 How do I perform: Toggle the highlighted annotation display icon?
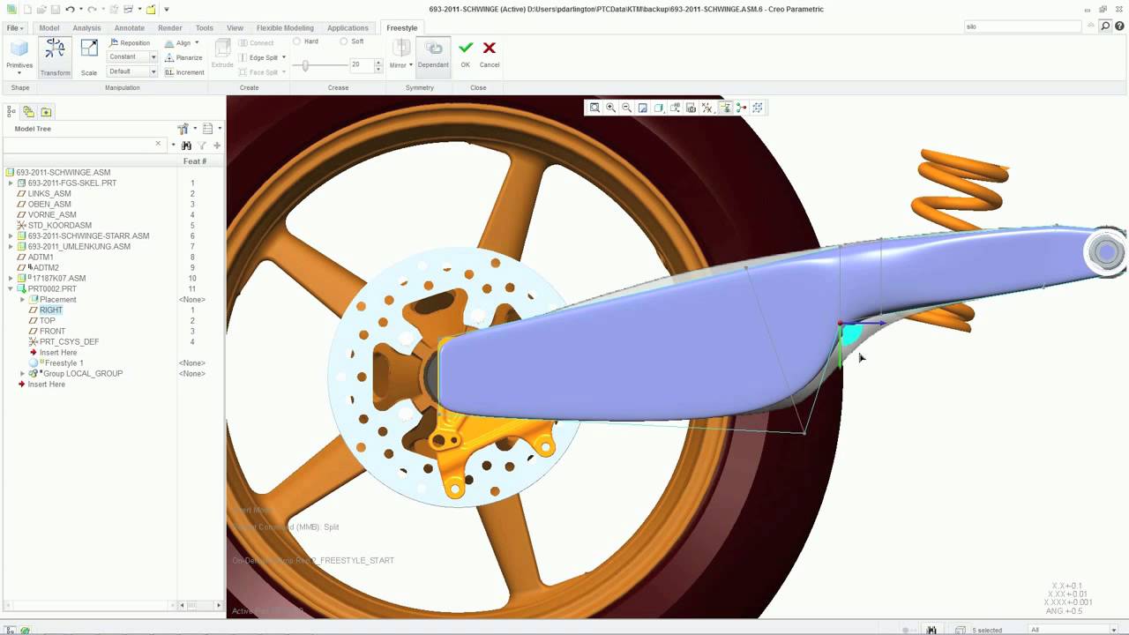[x=726, y=108]
